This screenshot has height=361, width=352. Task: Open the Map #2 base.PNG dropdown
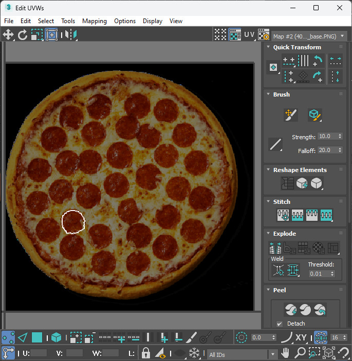tap(309, 36)
